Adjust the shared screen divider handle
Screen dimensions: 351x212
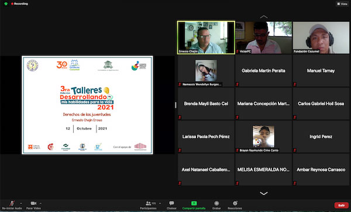(x=175, y=105)
